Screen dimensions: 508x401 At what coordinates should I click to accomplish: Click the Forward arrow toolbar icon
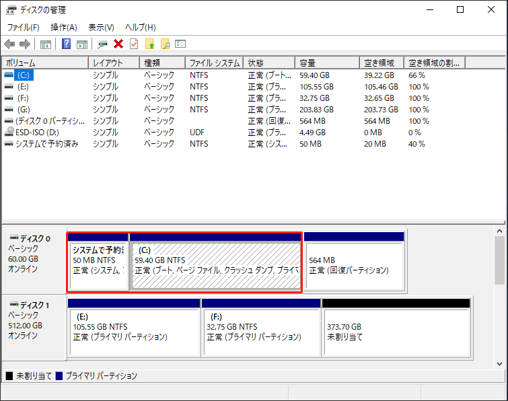tap(25, 44)
